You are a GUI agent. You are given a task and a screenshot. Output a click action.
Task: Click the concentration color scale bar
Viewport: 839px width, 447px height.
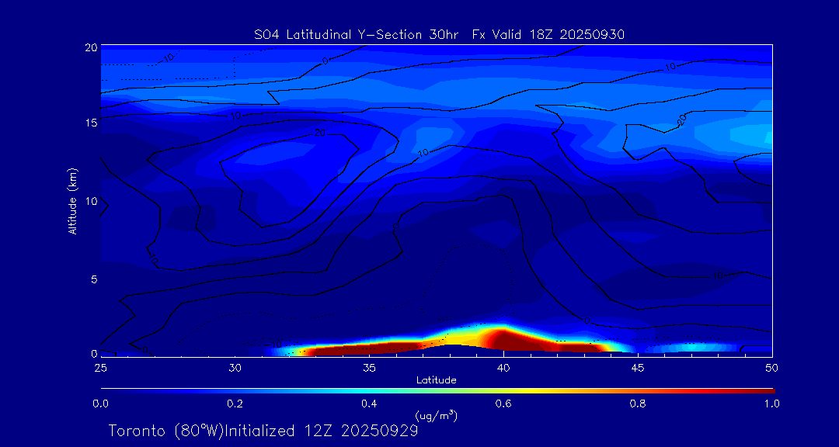tap(437, 391)
